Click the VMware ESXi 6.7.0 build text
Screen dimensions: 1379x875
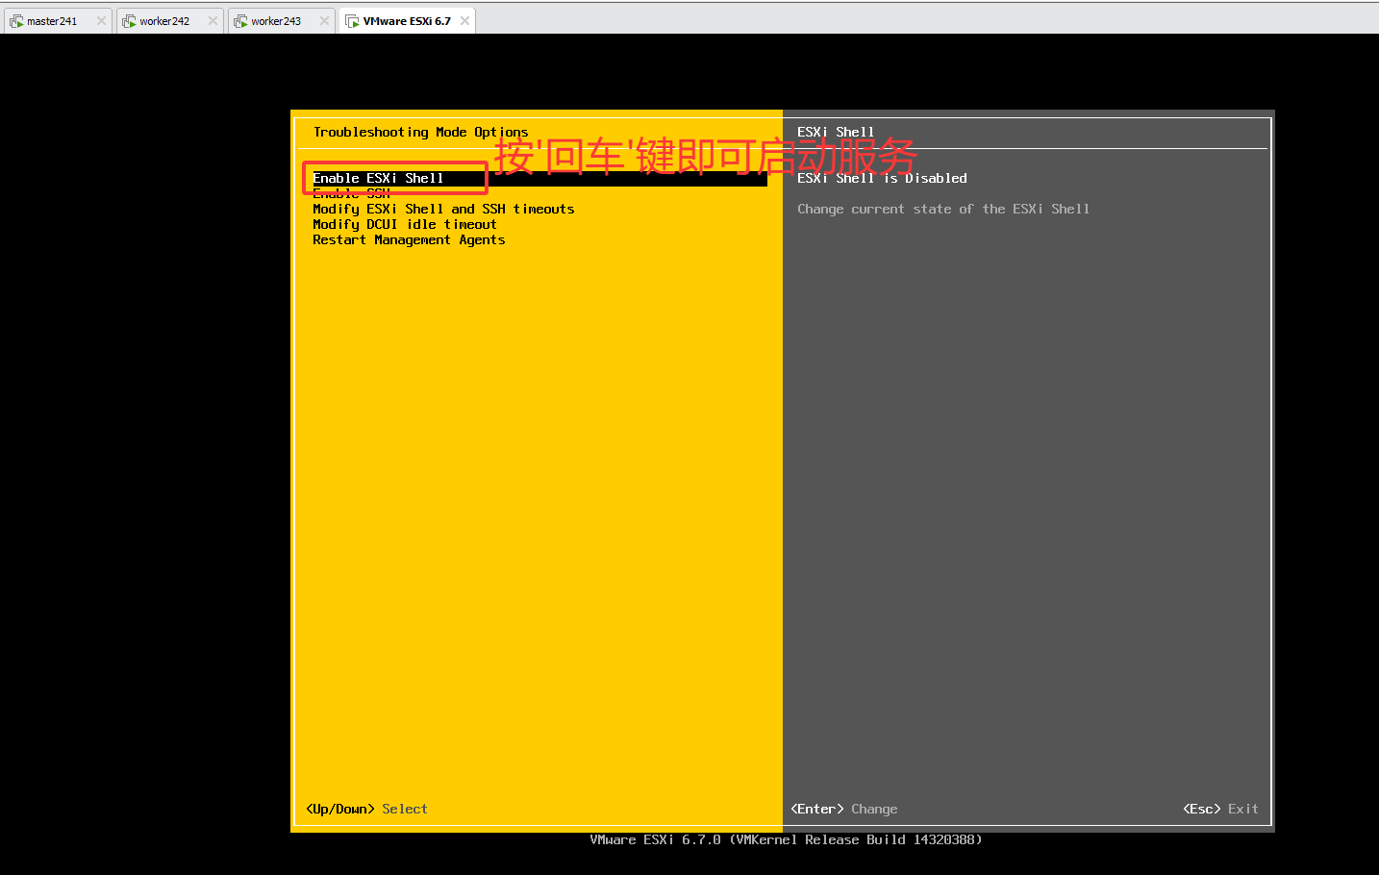click(786, 839)
